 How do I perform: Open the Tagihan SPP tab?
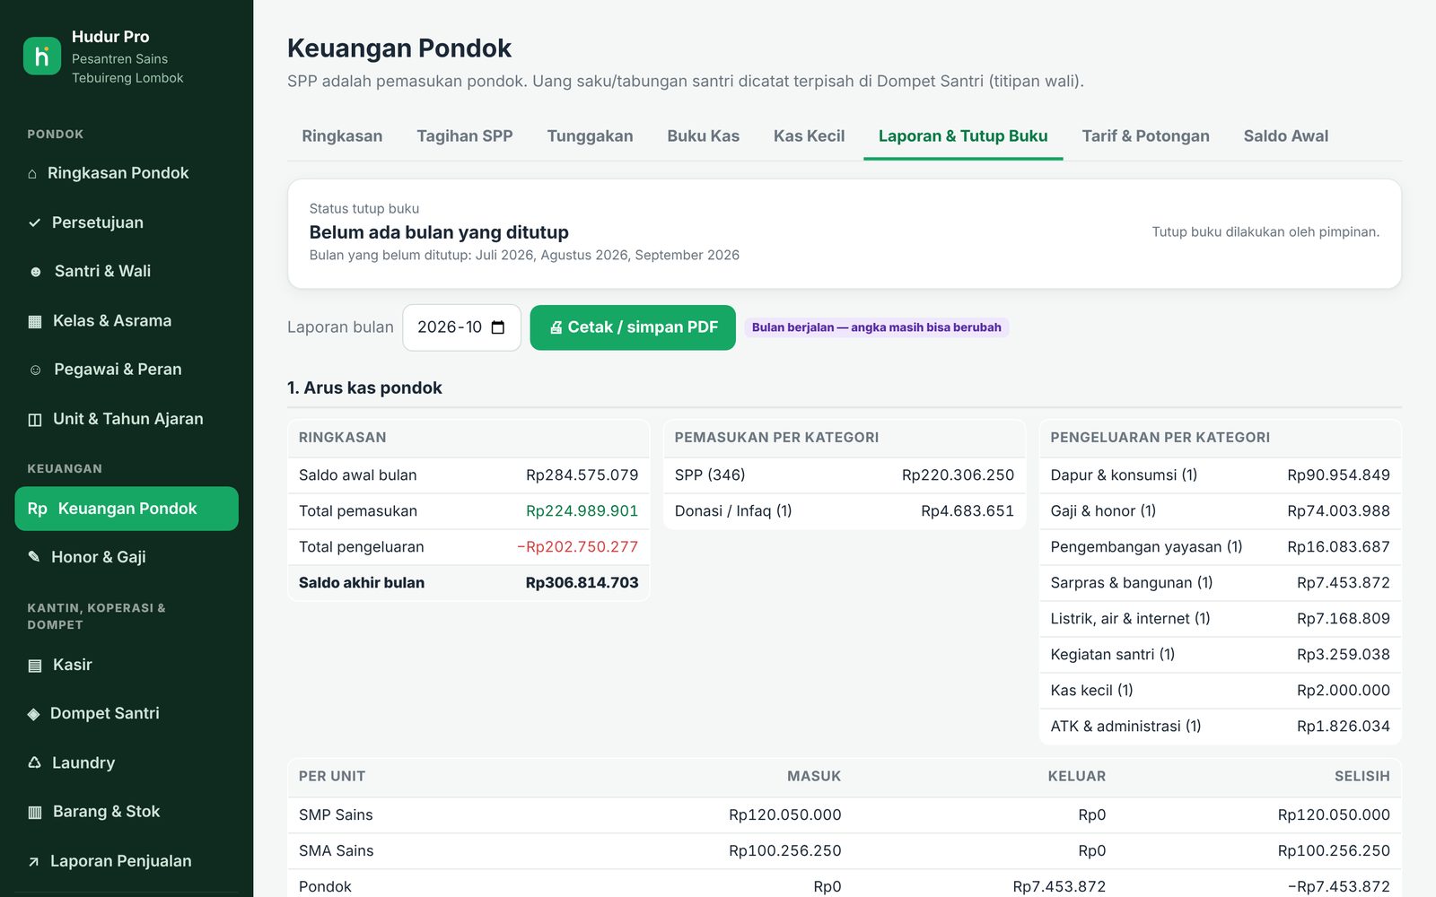(465, 136)
